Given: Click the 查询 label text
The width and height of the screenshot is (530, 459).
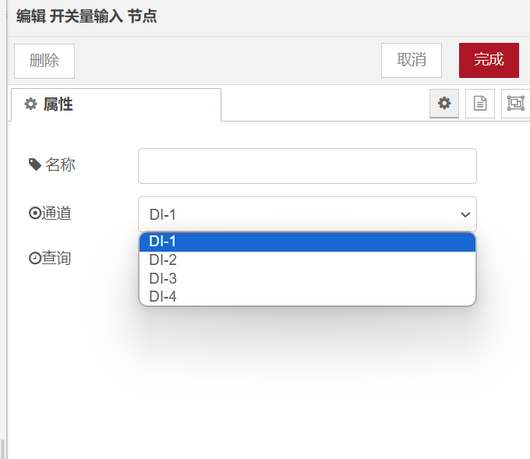Looking at the screenshot, I should click(56, 258).
